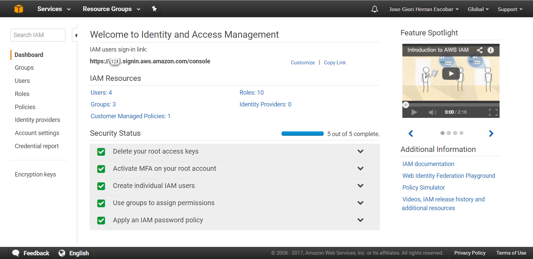The image size is (533, 259).
Task: Open the Identity Providers: 0 link
Action: [x=266, y=104]
